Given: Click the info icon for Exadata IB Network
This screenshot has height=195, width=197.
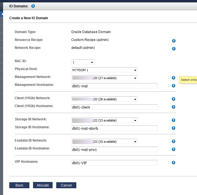Looking at the screenshot, I should pos(174,141).
